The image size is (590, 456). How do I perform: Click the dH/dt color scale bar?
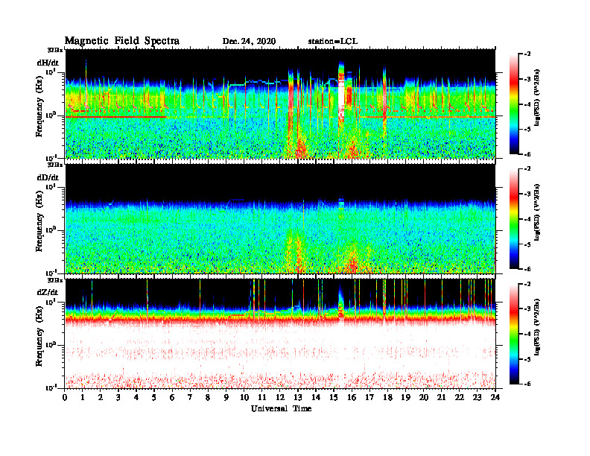pyautogui.click(x=514, y=104)
